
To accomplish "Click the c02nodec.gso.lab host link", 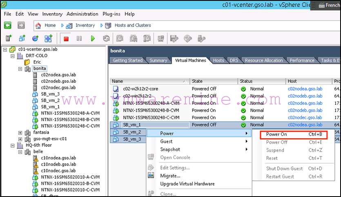I will 305,117.
